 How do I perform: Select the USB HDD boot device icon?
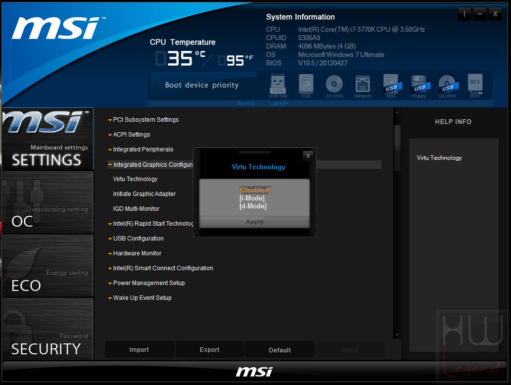[391, 86]
